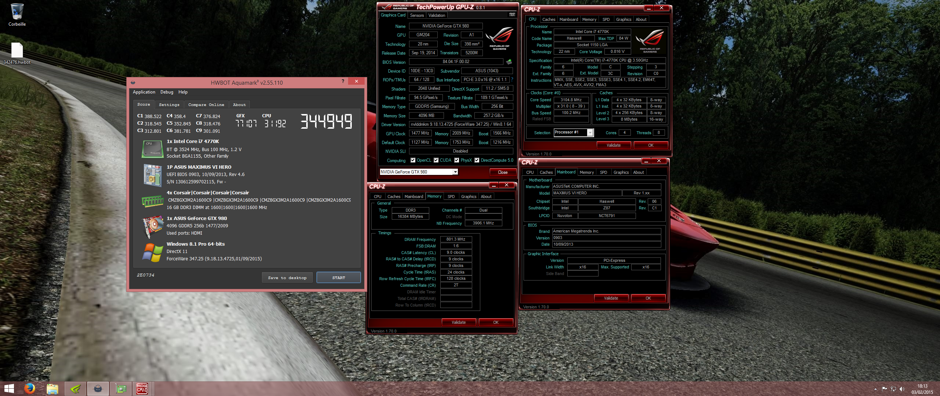This screenshot has height=396, width=940.
Task: Open the Windows Start button
Action: pos(9,388)
